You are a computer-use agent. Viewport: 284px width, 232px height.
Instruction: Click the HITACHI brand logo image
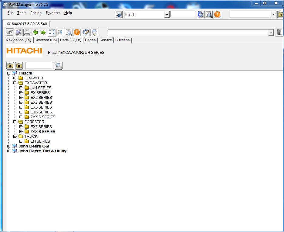[x=24, y=51]
